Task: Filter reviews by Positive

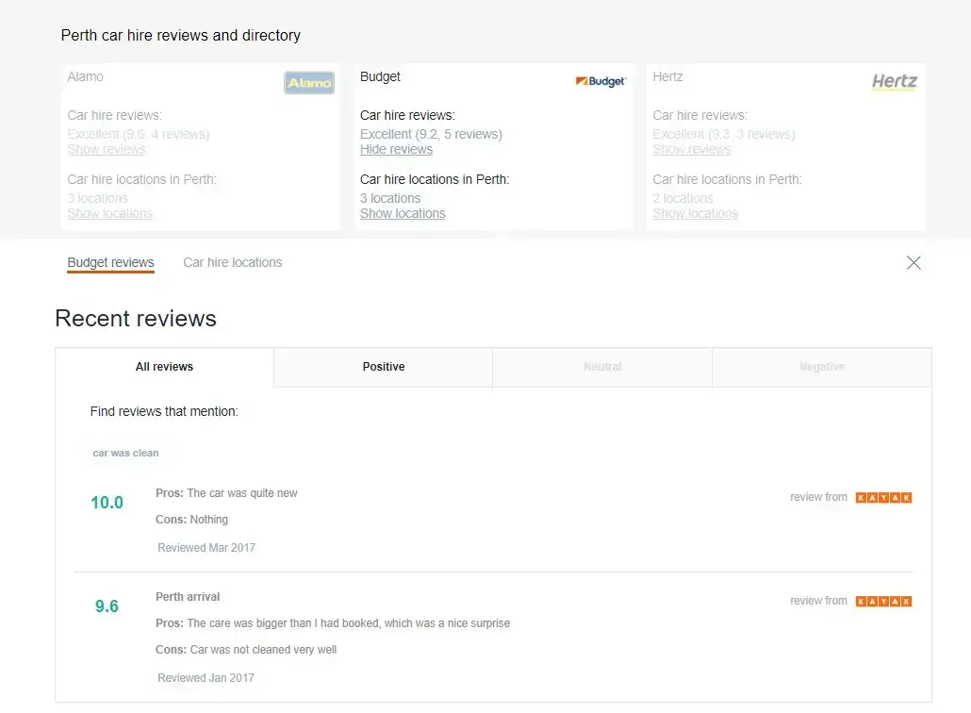Action: [384, 367]
